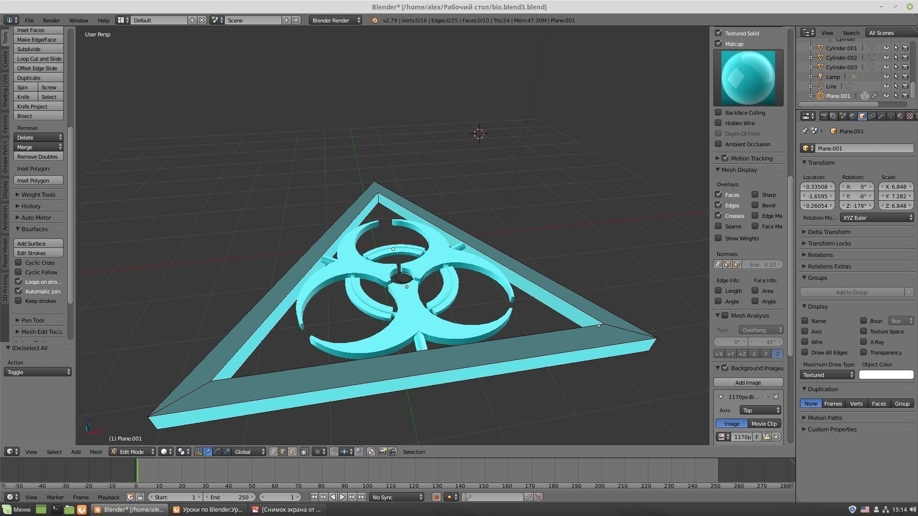Toggle limit selection to visible icon
Image resolution: width=918 pixels, height=516 pixels.
coord(305,451)
